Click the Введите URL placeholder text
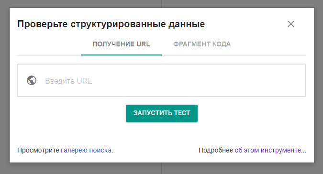323x174 pixels. [68, 81]
